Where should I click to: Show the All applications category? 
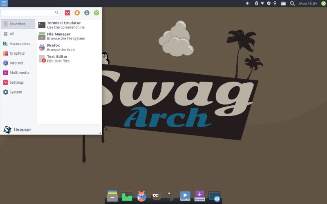tap(12, 34)
